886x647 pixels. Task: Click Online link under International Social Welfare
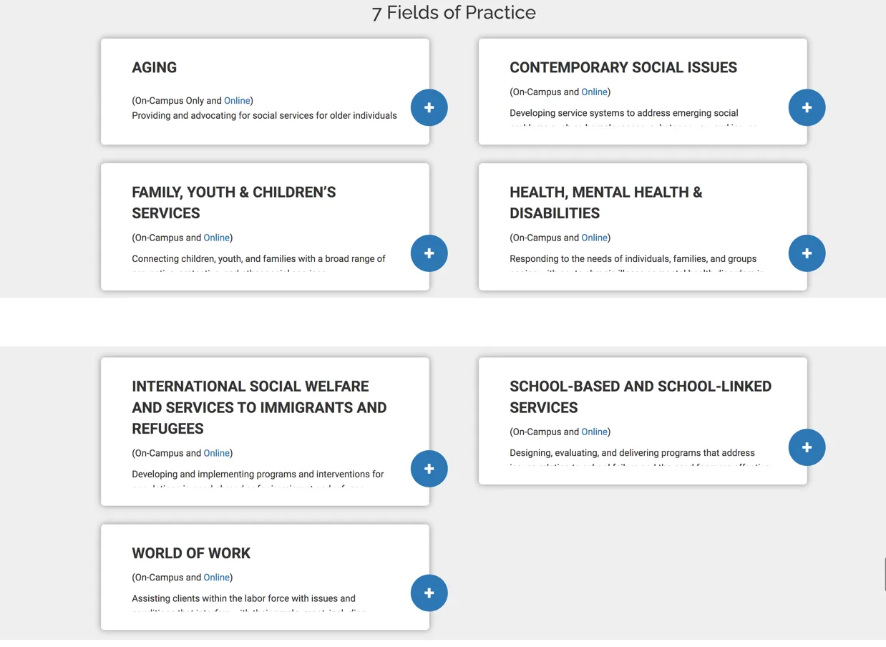pos(216,453)
